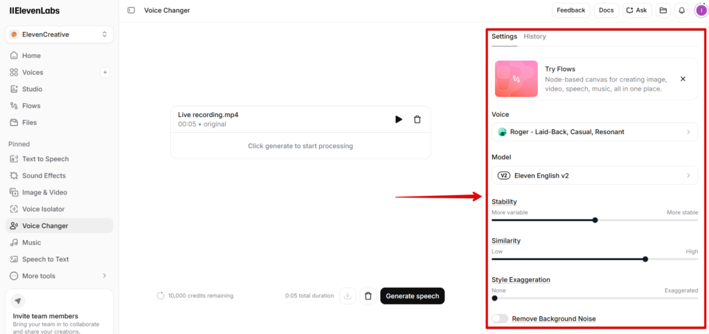709x334 pixels.
Task: Click the Image & Video icon
Action: (14, 192)
